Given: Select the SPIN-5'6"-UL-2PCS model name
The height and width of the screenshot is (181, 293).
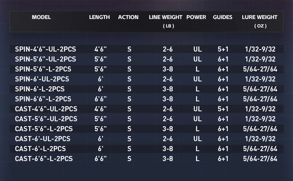Looking at the screenshot, I should (46, 59).
